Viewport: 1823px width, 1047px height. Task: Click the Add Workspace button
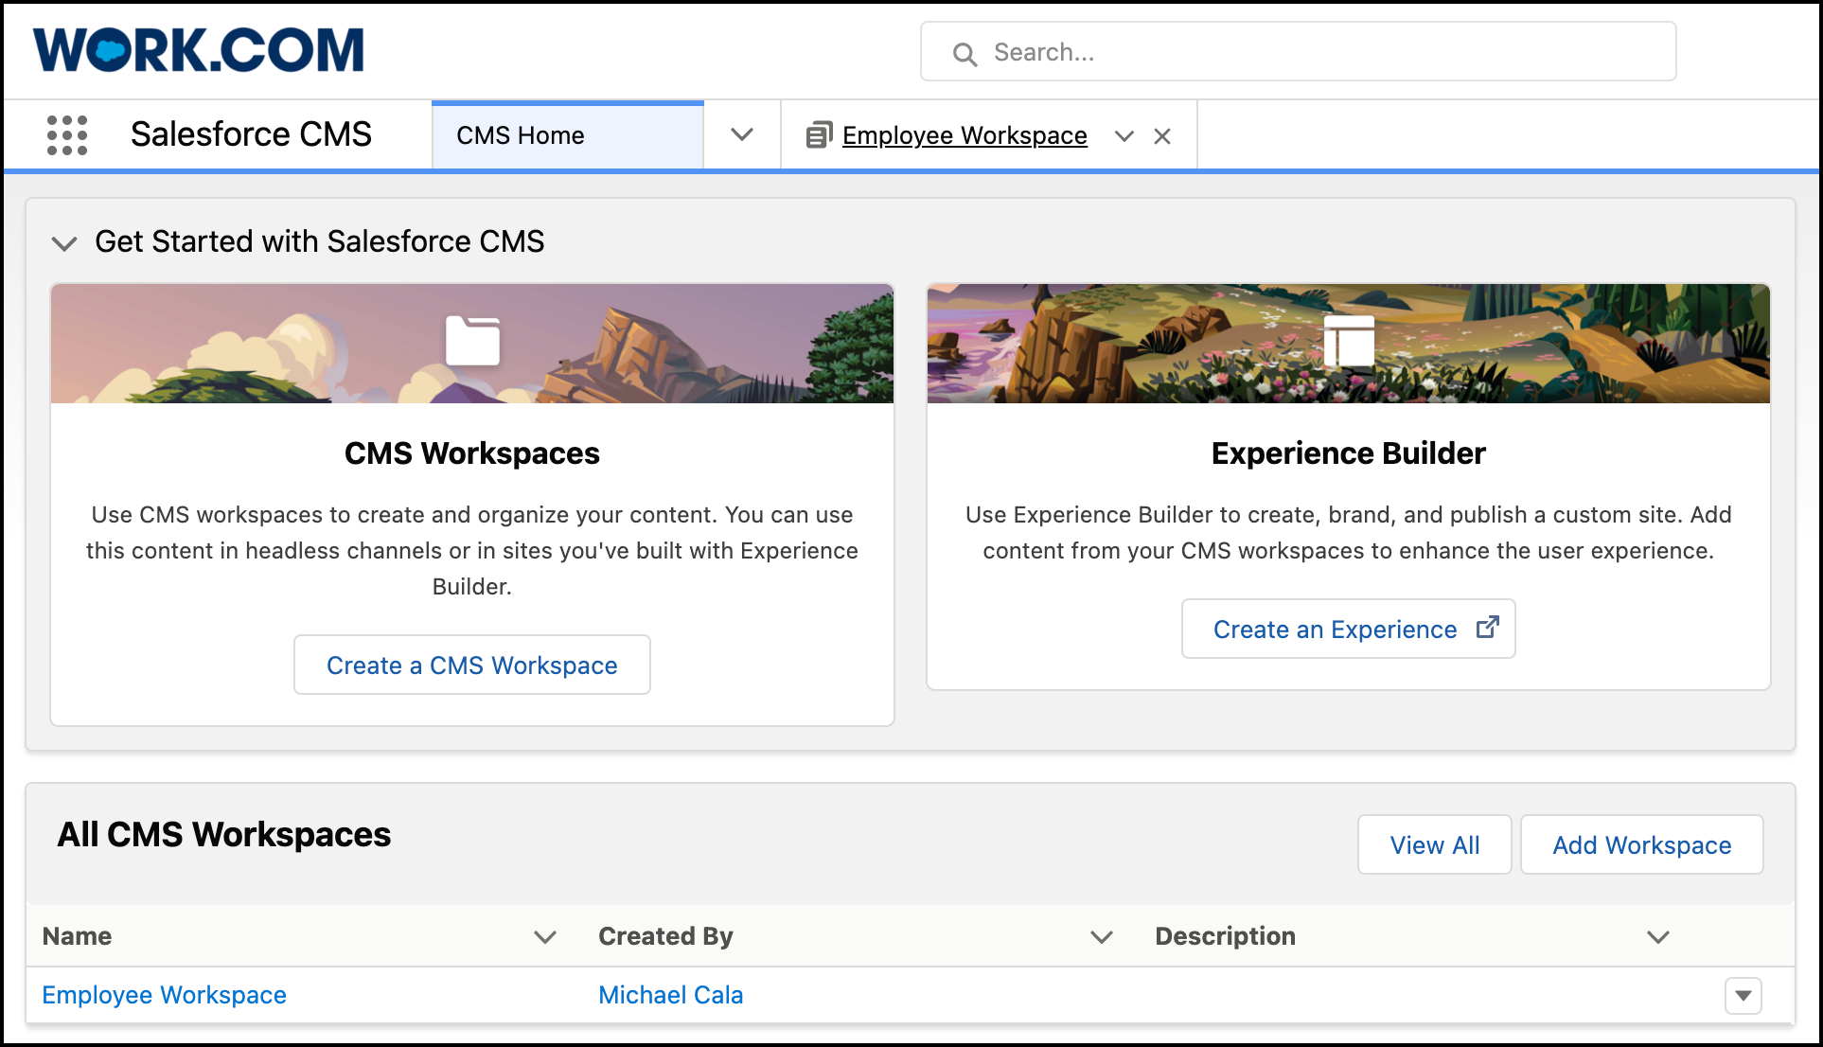(1642, 844)
